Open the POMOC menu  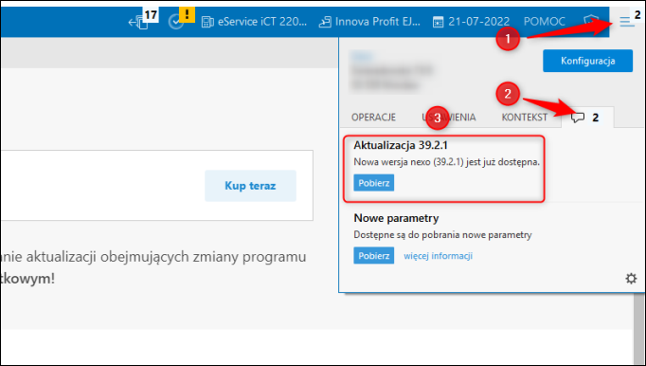(545, 22)
